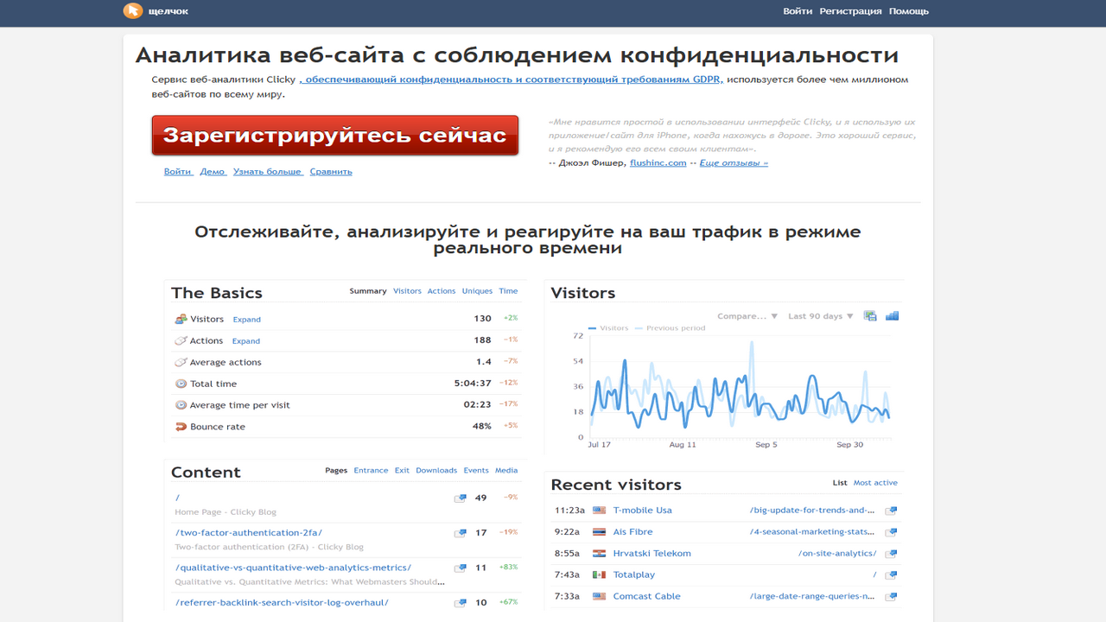The image size is (1106, 622).
Task: Switch to the Actions tab in The Basics
Action: point(442,291)
